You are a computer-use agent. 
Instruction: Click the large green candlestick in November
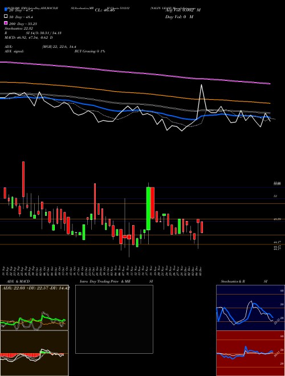click(149, 209)
